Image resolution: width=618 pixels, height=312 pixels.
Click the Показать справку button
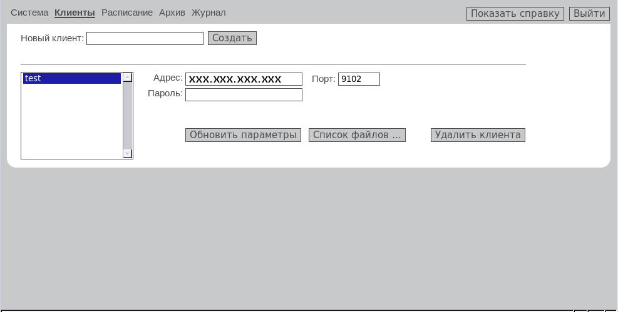coord(515,14)
